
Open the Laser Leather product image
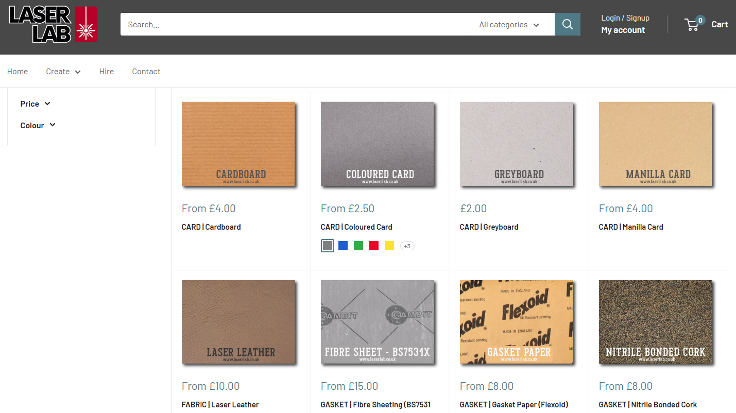click(238, 322)
